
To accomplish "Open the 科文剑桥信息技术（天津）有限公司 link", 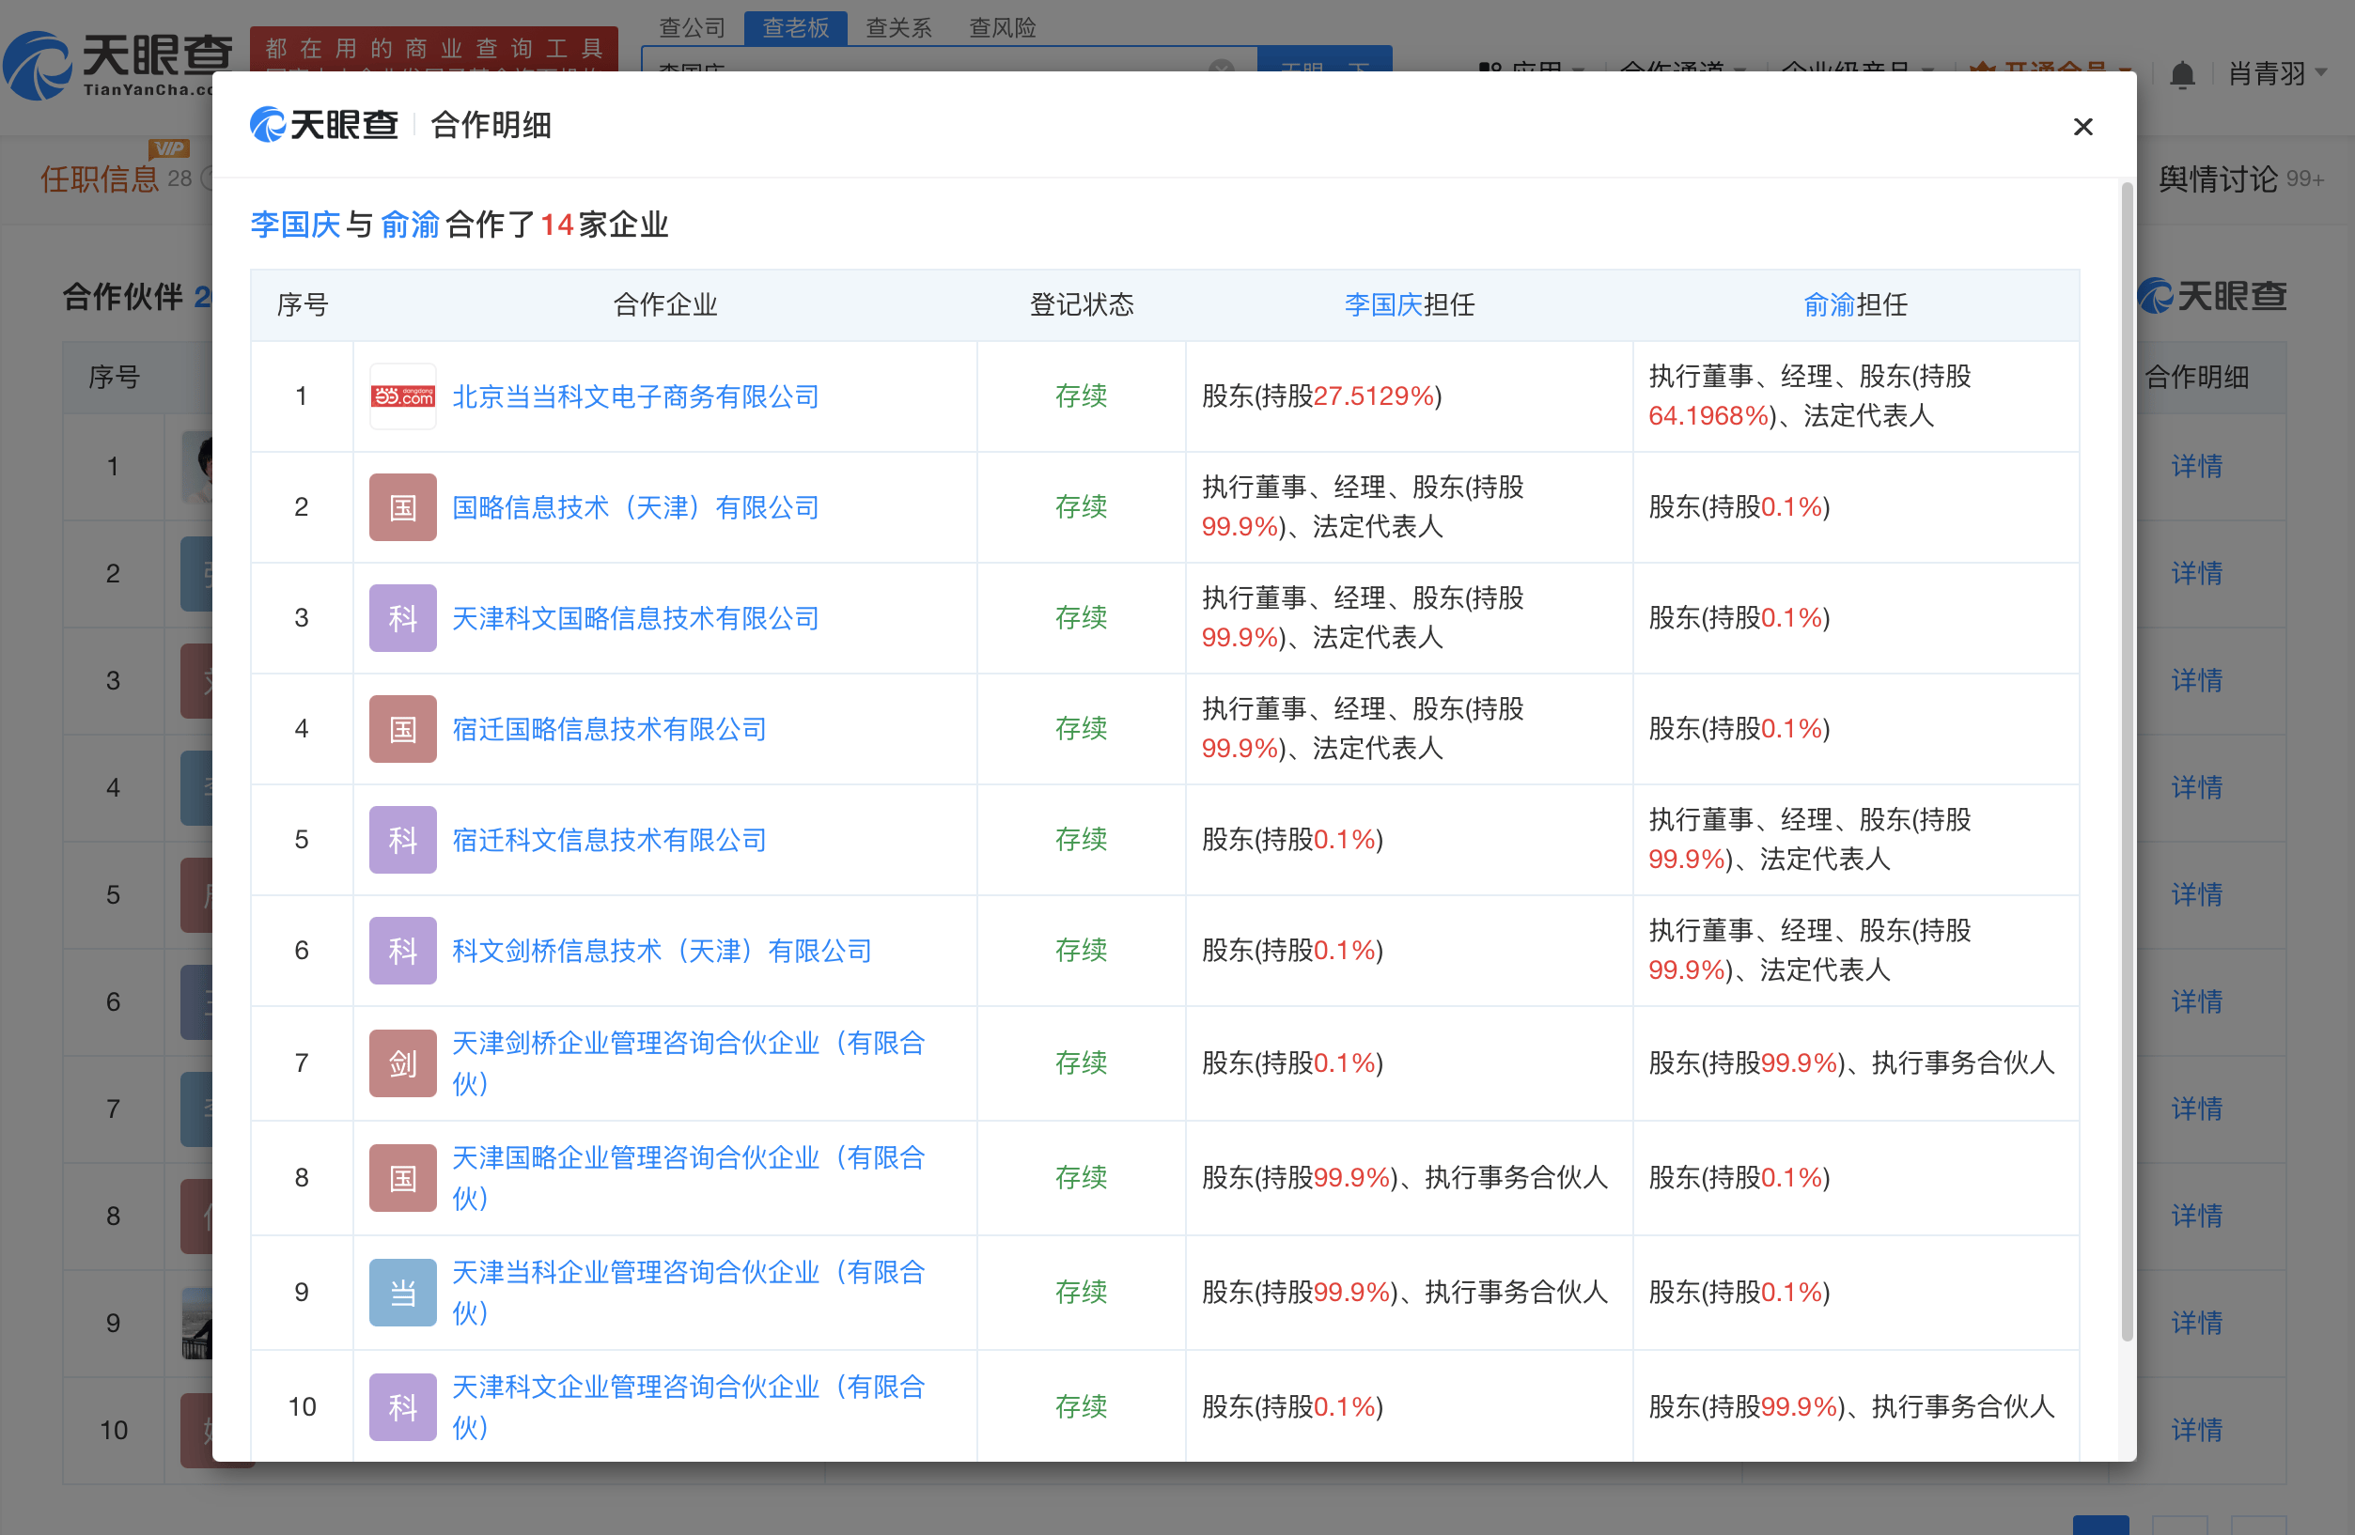I will [x=661, y=951].
